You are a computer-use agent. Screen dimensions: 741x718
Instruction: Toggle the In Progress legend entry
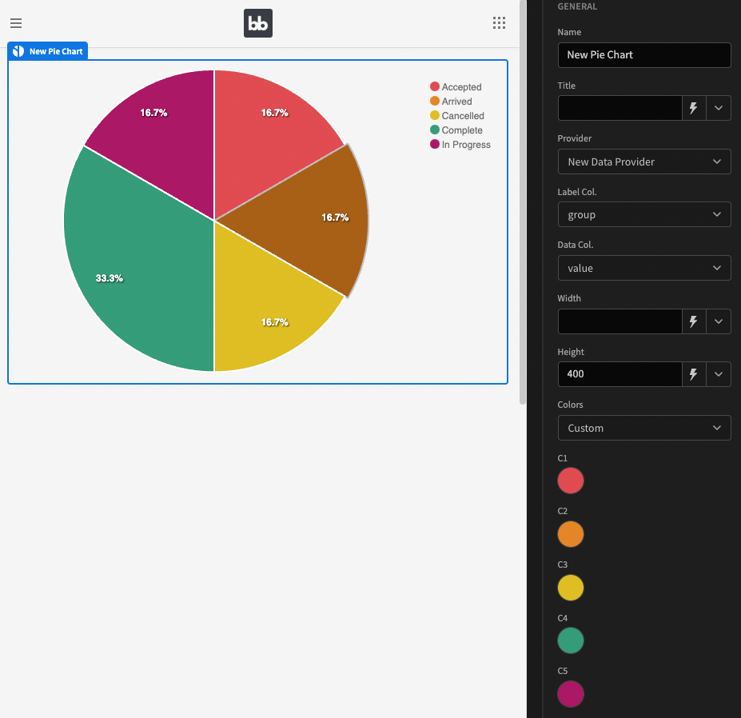(x=460, y=145)
